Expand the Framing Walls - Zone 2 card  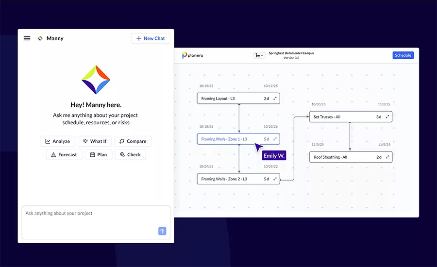[275, 179]
